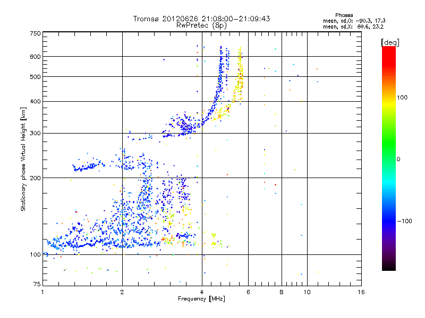
Task: Select the 'mean, sd,O: -90.3, 17.3' line
Action: click(x=354, y=21)
